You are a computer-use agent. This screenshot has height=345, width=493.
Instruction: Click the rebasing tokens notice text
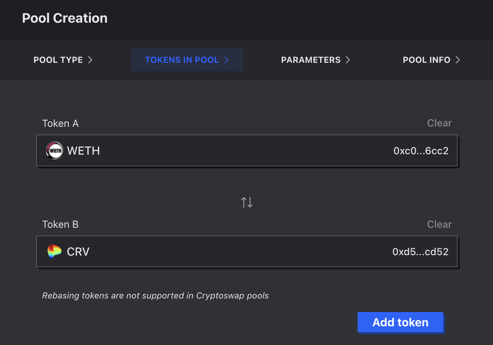(x=155, y=296)
